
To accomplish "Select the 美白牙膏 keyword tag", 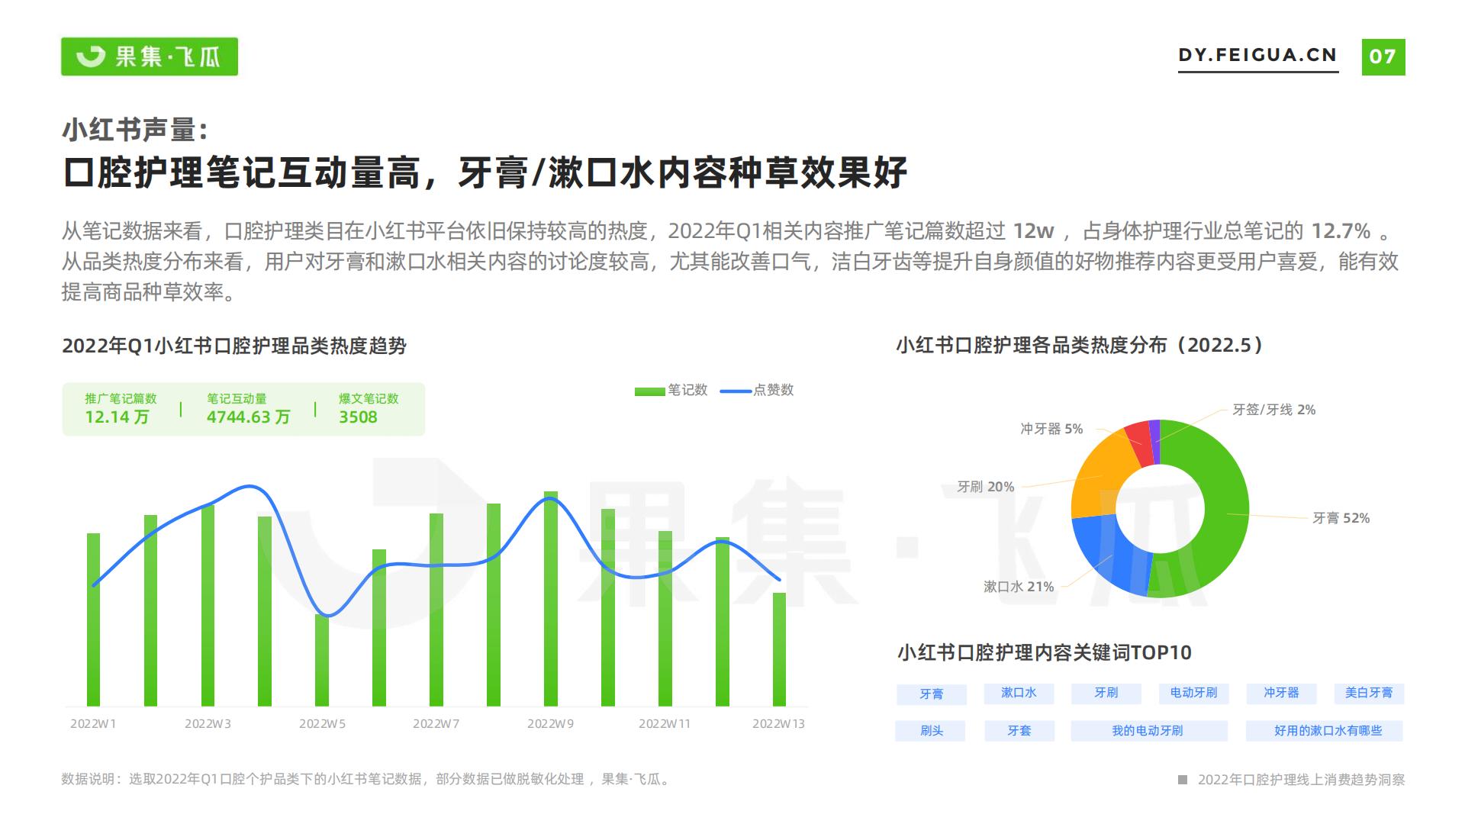I will tap(1368, 693).
